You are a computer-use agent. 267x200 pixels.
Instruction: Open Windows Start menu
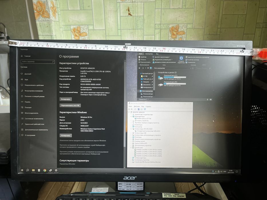click(22, 170)
